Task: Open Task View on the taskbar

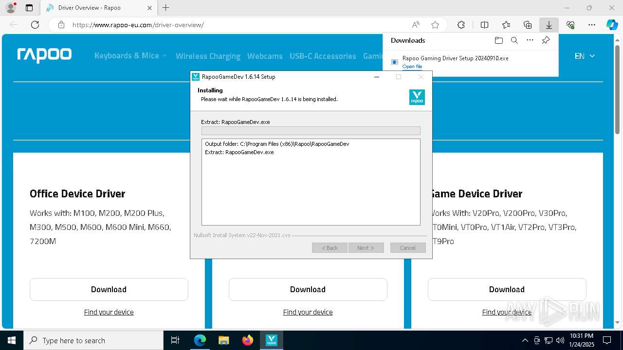Action: pos(175,340)
